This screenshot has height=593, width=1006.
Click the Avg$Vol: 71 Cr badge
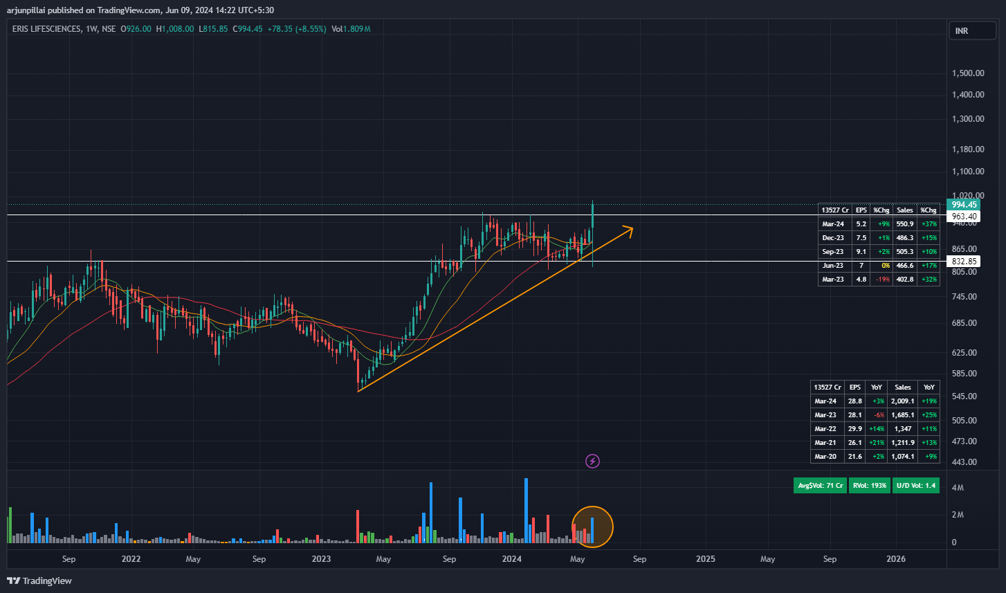tap(820, 486)
